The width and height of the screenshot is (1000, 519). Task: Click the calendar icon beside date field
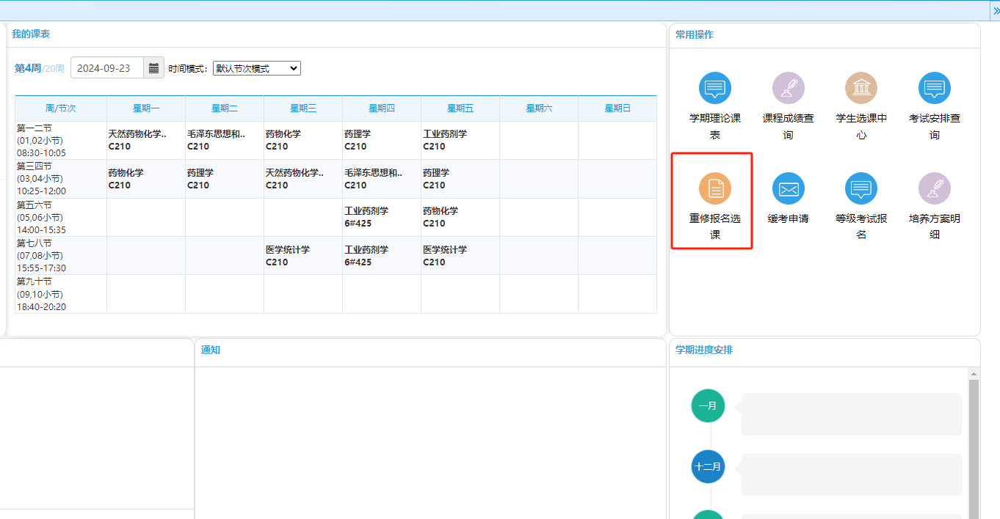pyautogui.click(x=153, y=68)
